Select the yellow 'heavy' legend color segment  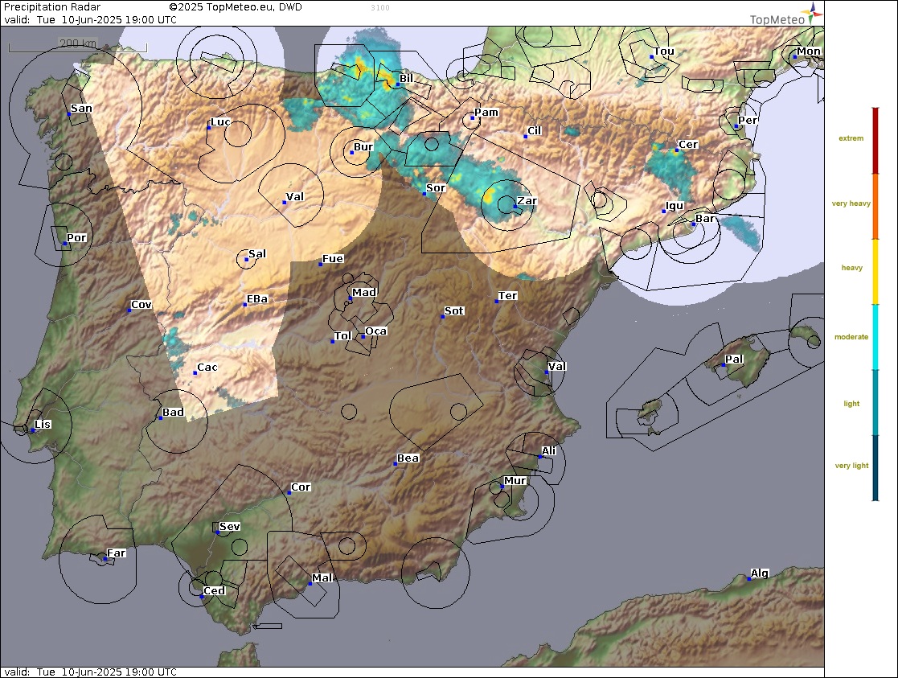tap(875, 272)
